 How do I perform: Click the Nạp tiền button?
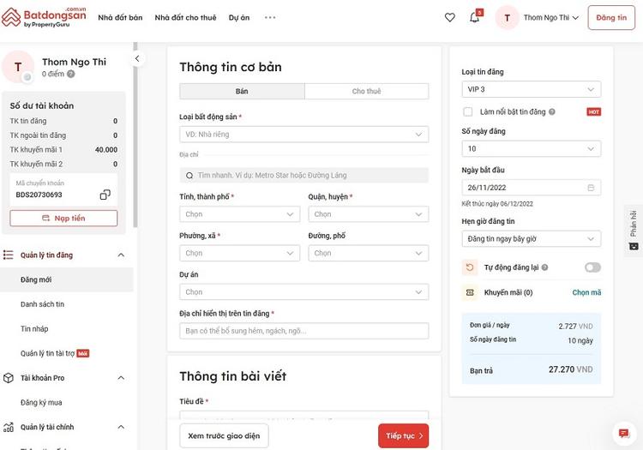[63, 219]
